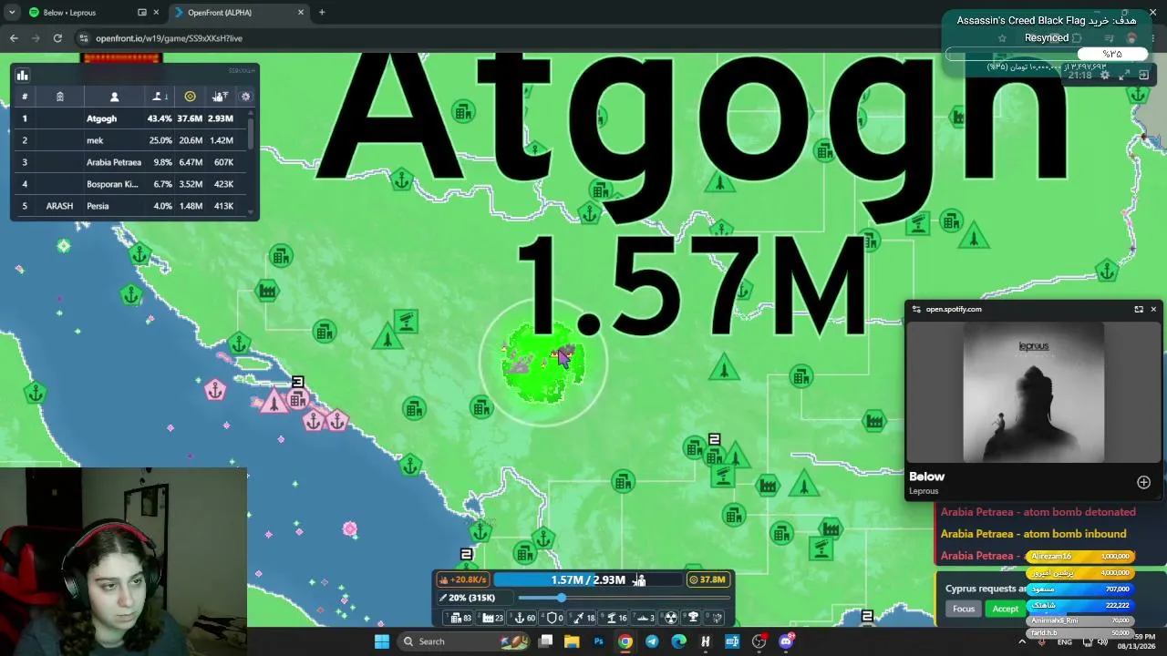Select the Atom Bomb radiation icon
Viewport: 1167px width, 656px height.
click(672, 618)
